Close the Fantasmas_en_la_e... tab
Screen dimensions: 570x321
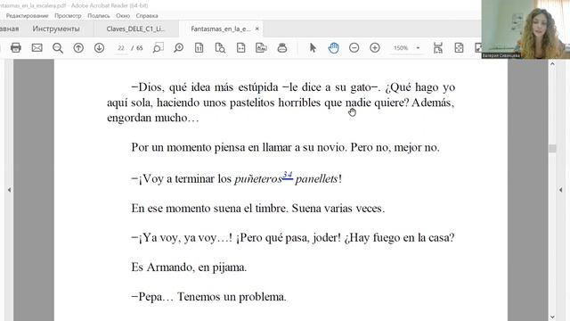257,29
